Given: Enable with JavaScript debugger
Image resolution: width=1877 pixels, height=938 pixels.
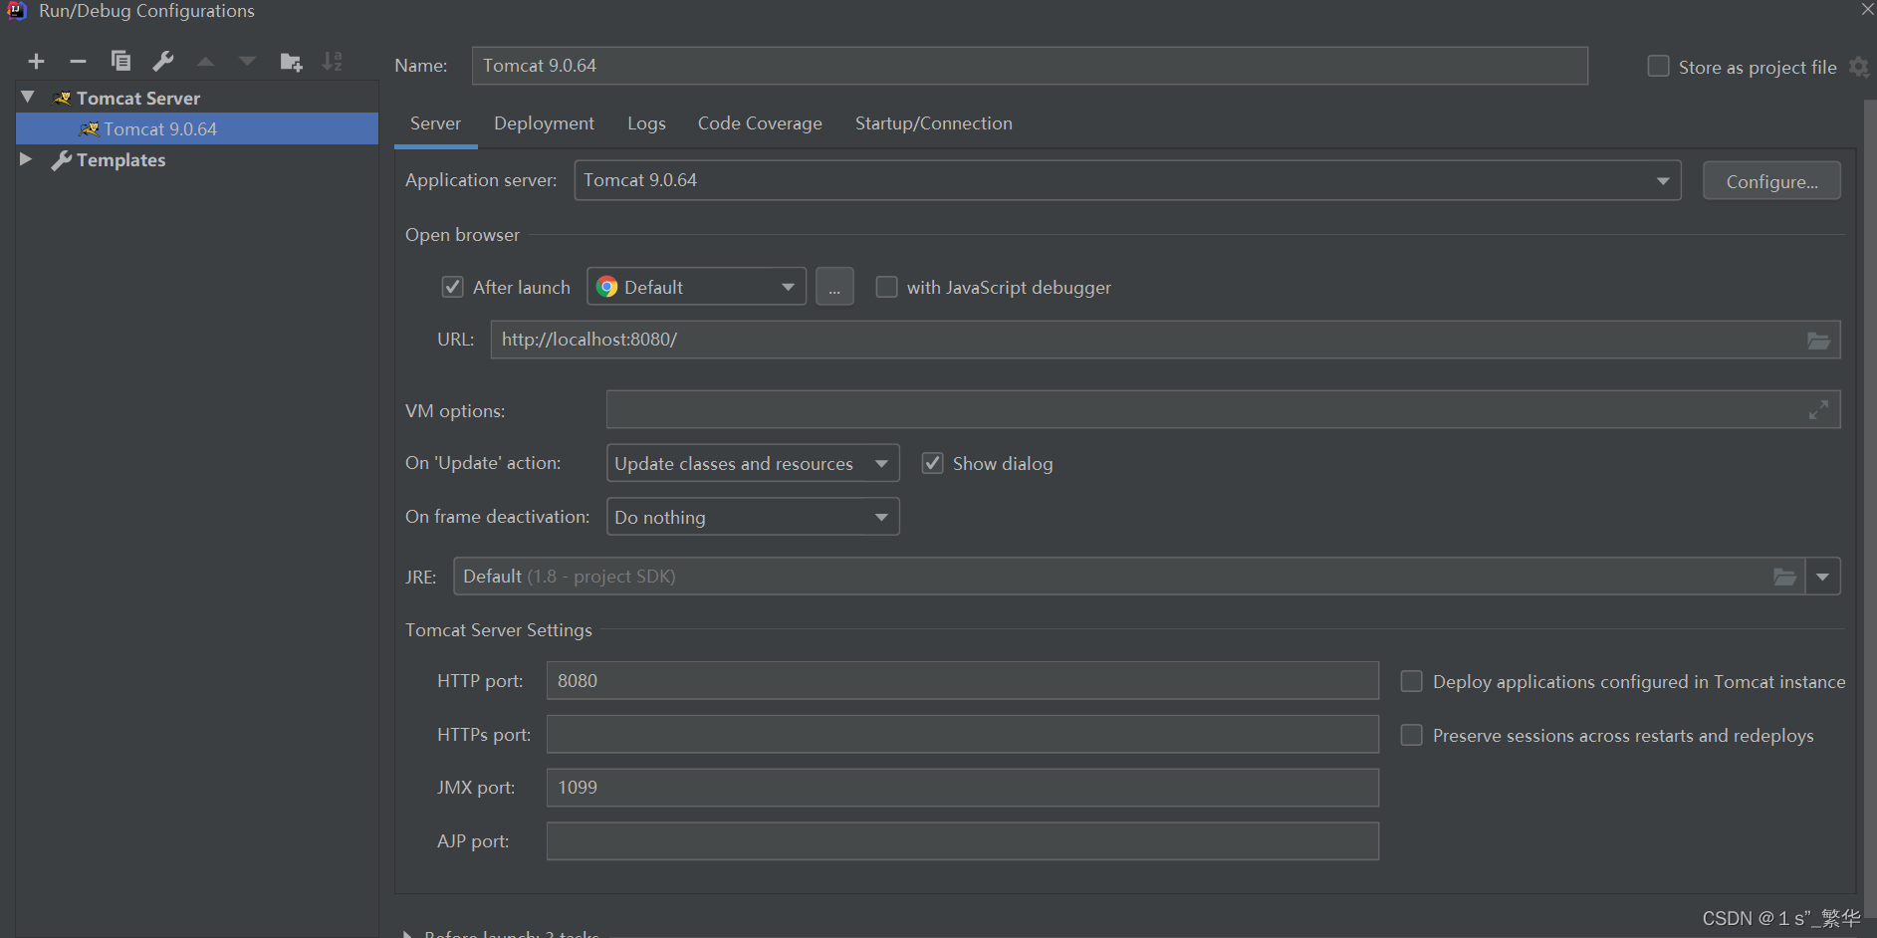Looking at the screenshot, I should (x=886, y=287).
